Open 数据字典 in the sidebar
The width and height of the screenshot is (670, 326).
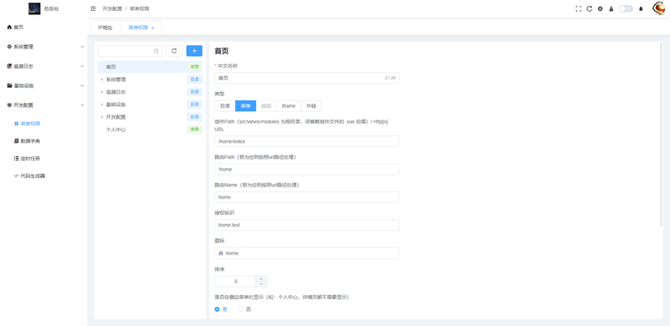pos(30,140)
